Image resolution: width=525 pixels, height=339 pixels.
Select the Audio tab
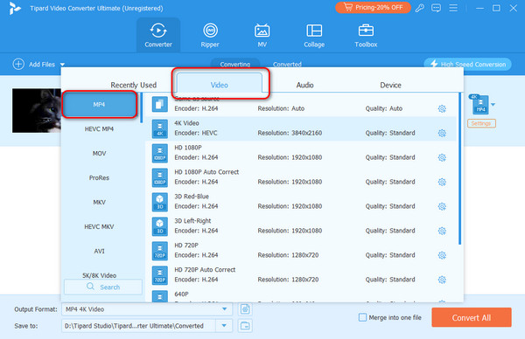(304, 85)
